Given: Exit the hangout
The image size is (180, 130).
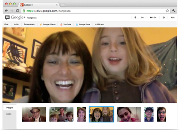Looking at the screenshot, I should coord(173,18).
